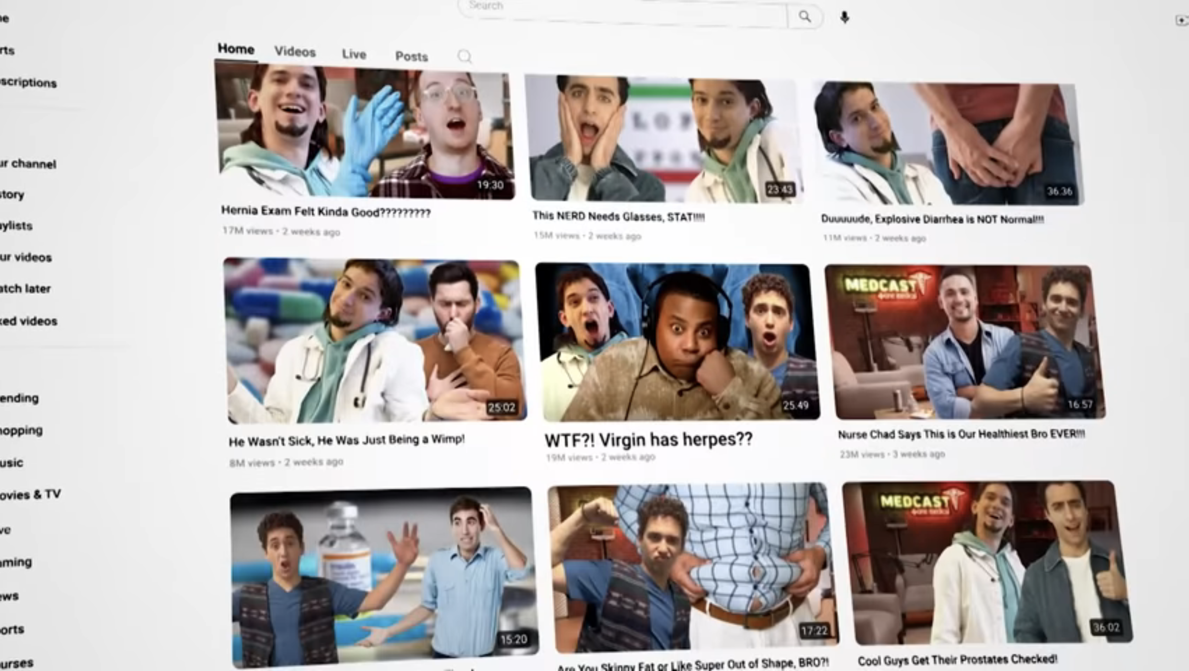This screenshot has width=1189, height=671.
Task: Click 'WTF?! Virgin has herpes??' title
Action: tap(648, 440)
